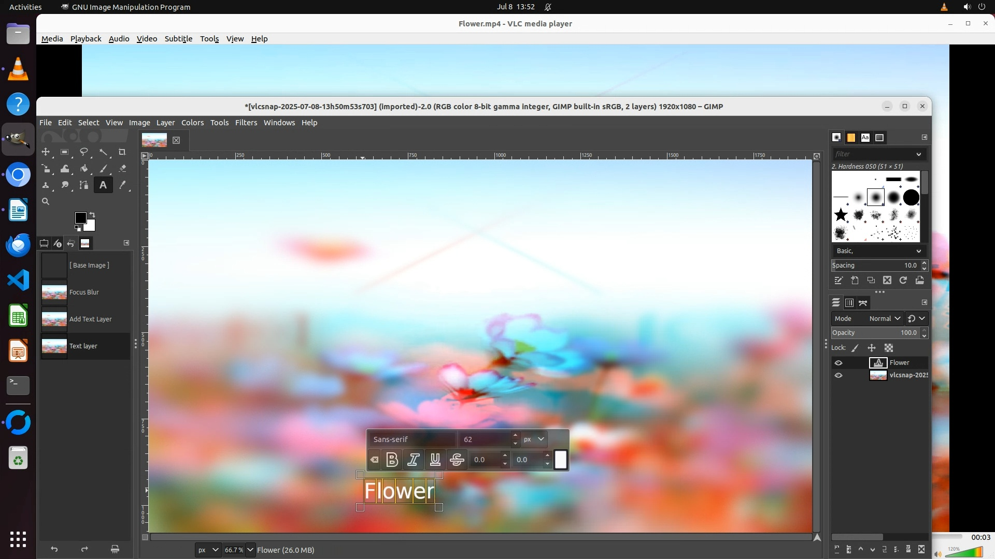Select the Focus Blur history entry

pos(84,292)
